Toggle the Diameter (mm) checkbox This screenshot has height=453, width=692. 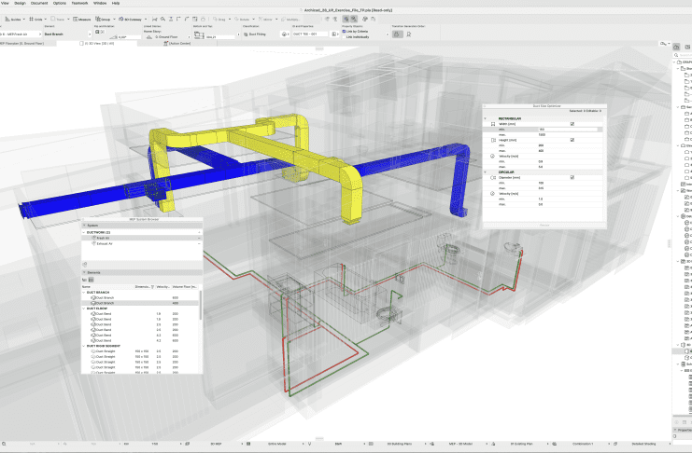point(572,177)
